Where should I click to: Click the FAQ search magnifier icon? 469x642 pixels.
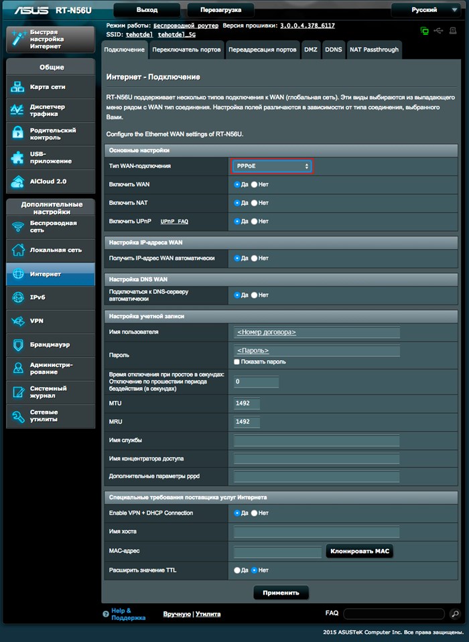[x=455, y=614]
